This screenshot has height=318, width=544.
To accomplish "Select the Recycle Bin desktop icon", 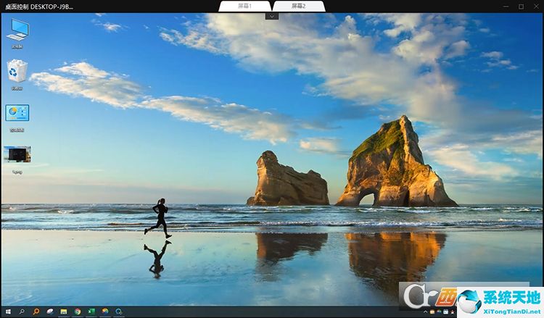I will point(17,72).
